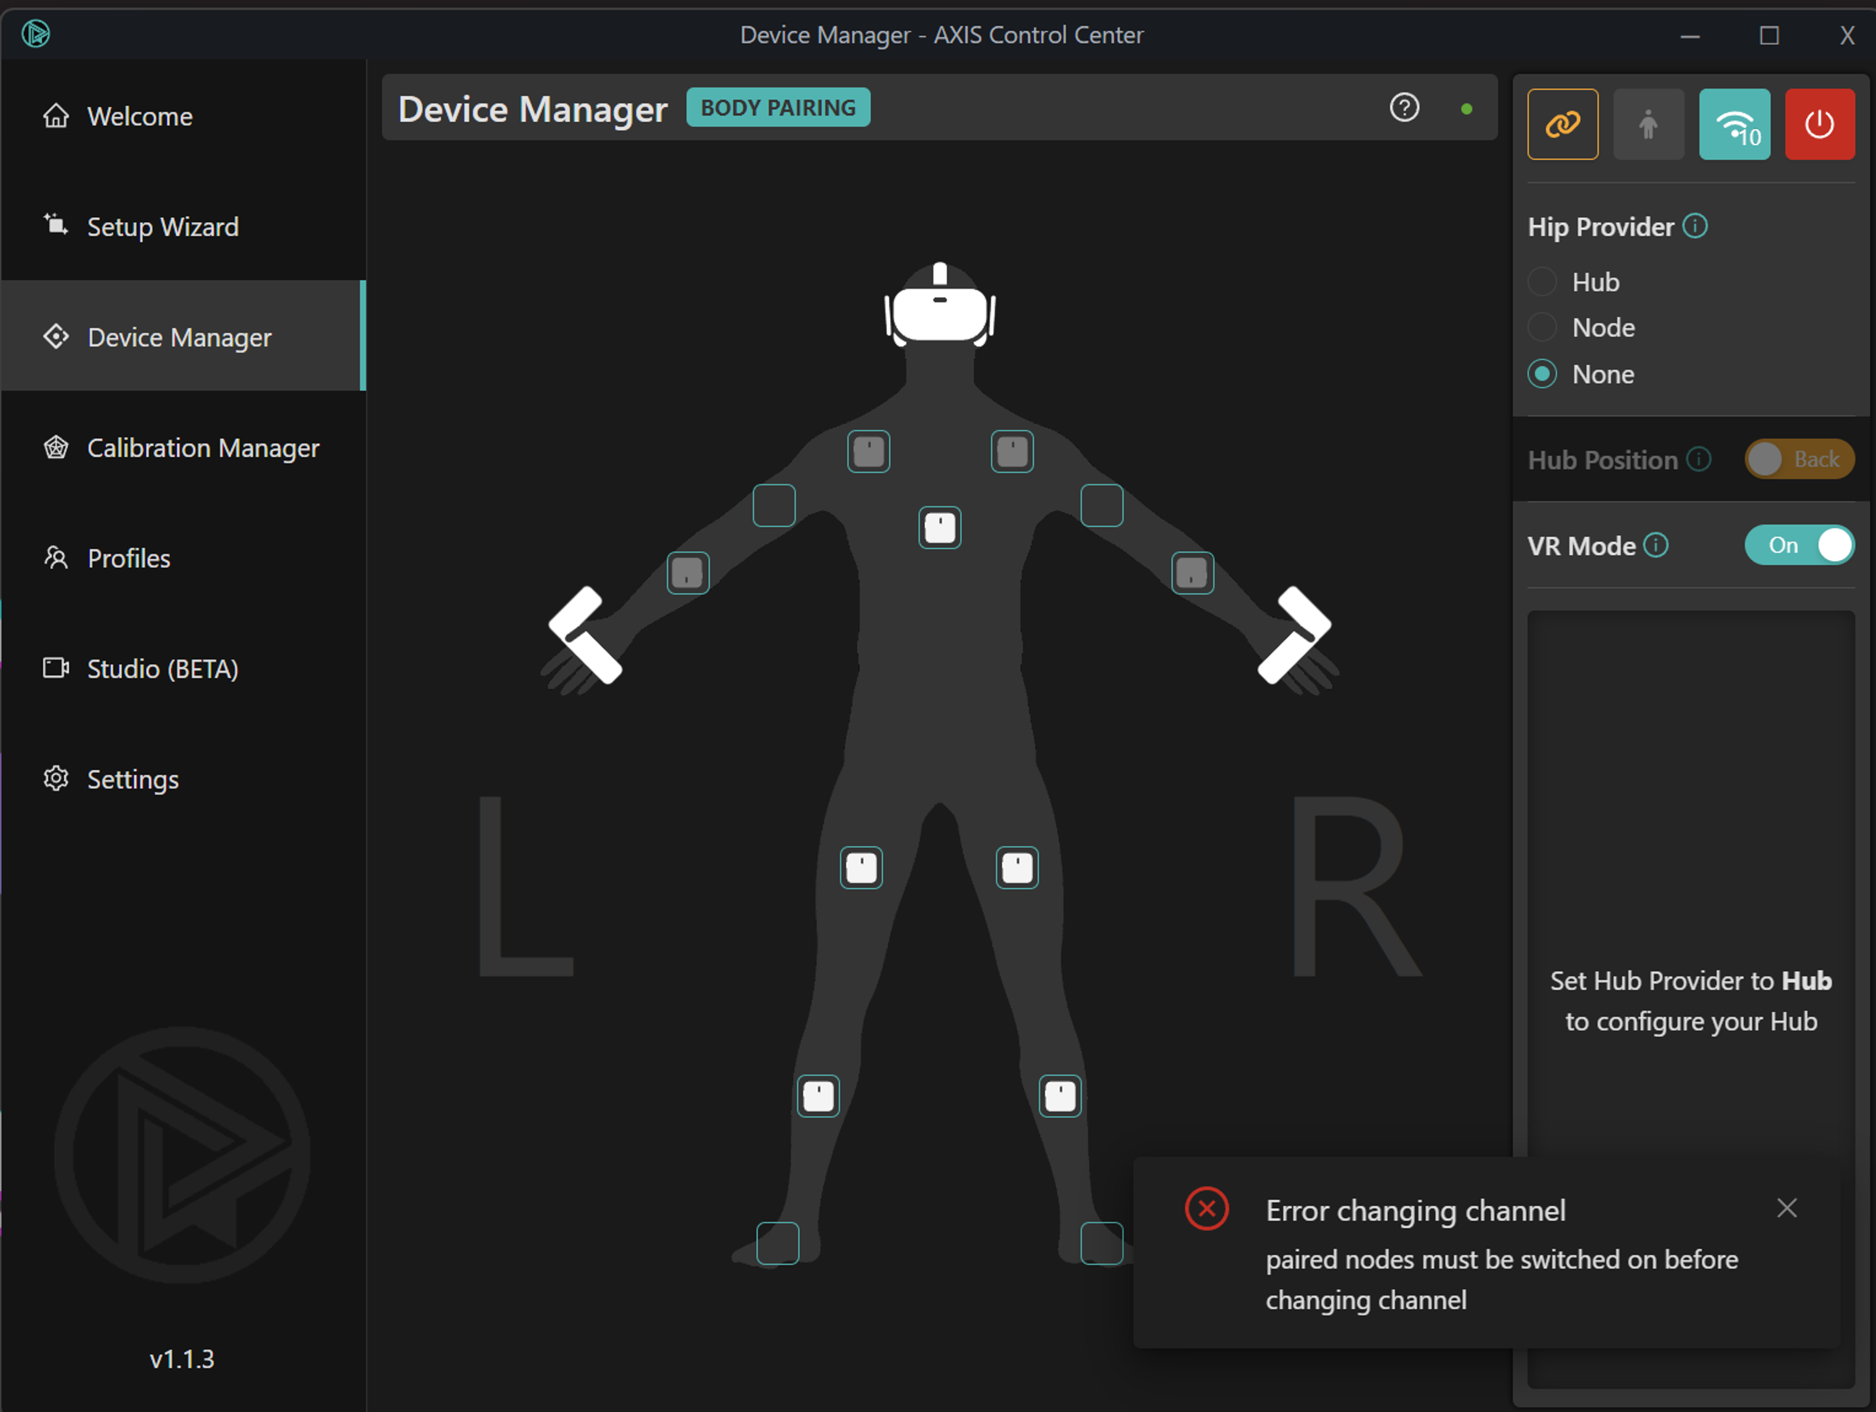The height and width of the screenshot is (1412, 1876).
Task: Select Hub as hip provider
Action: coord(1542,281)
